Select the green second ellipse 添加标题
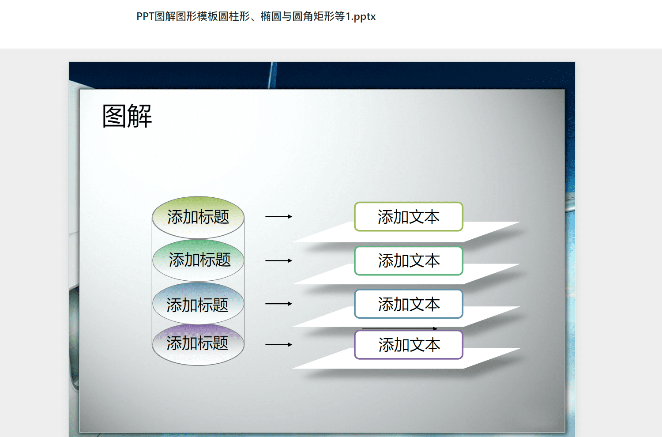 [198, 260]
